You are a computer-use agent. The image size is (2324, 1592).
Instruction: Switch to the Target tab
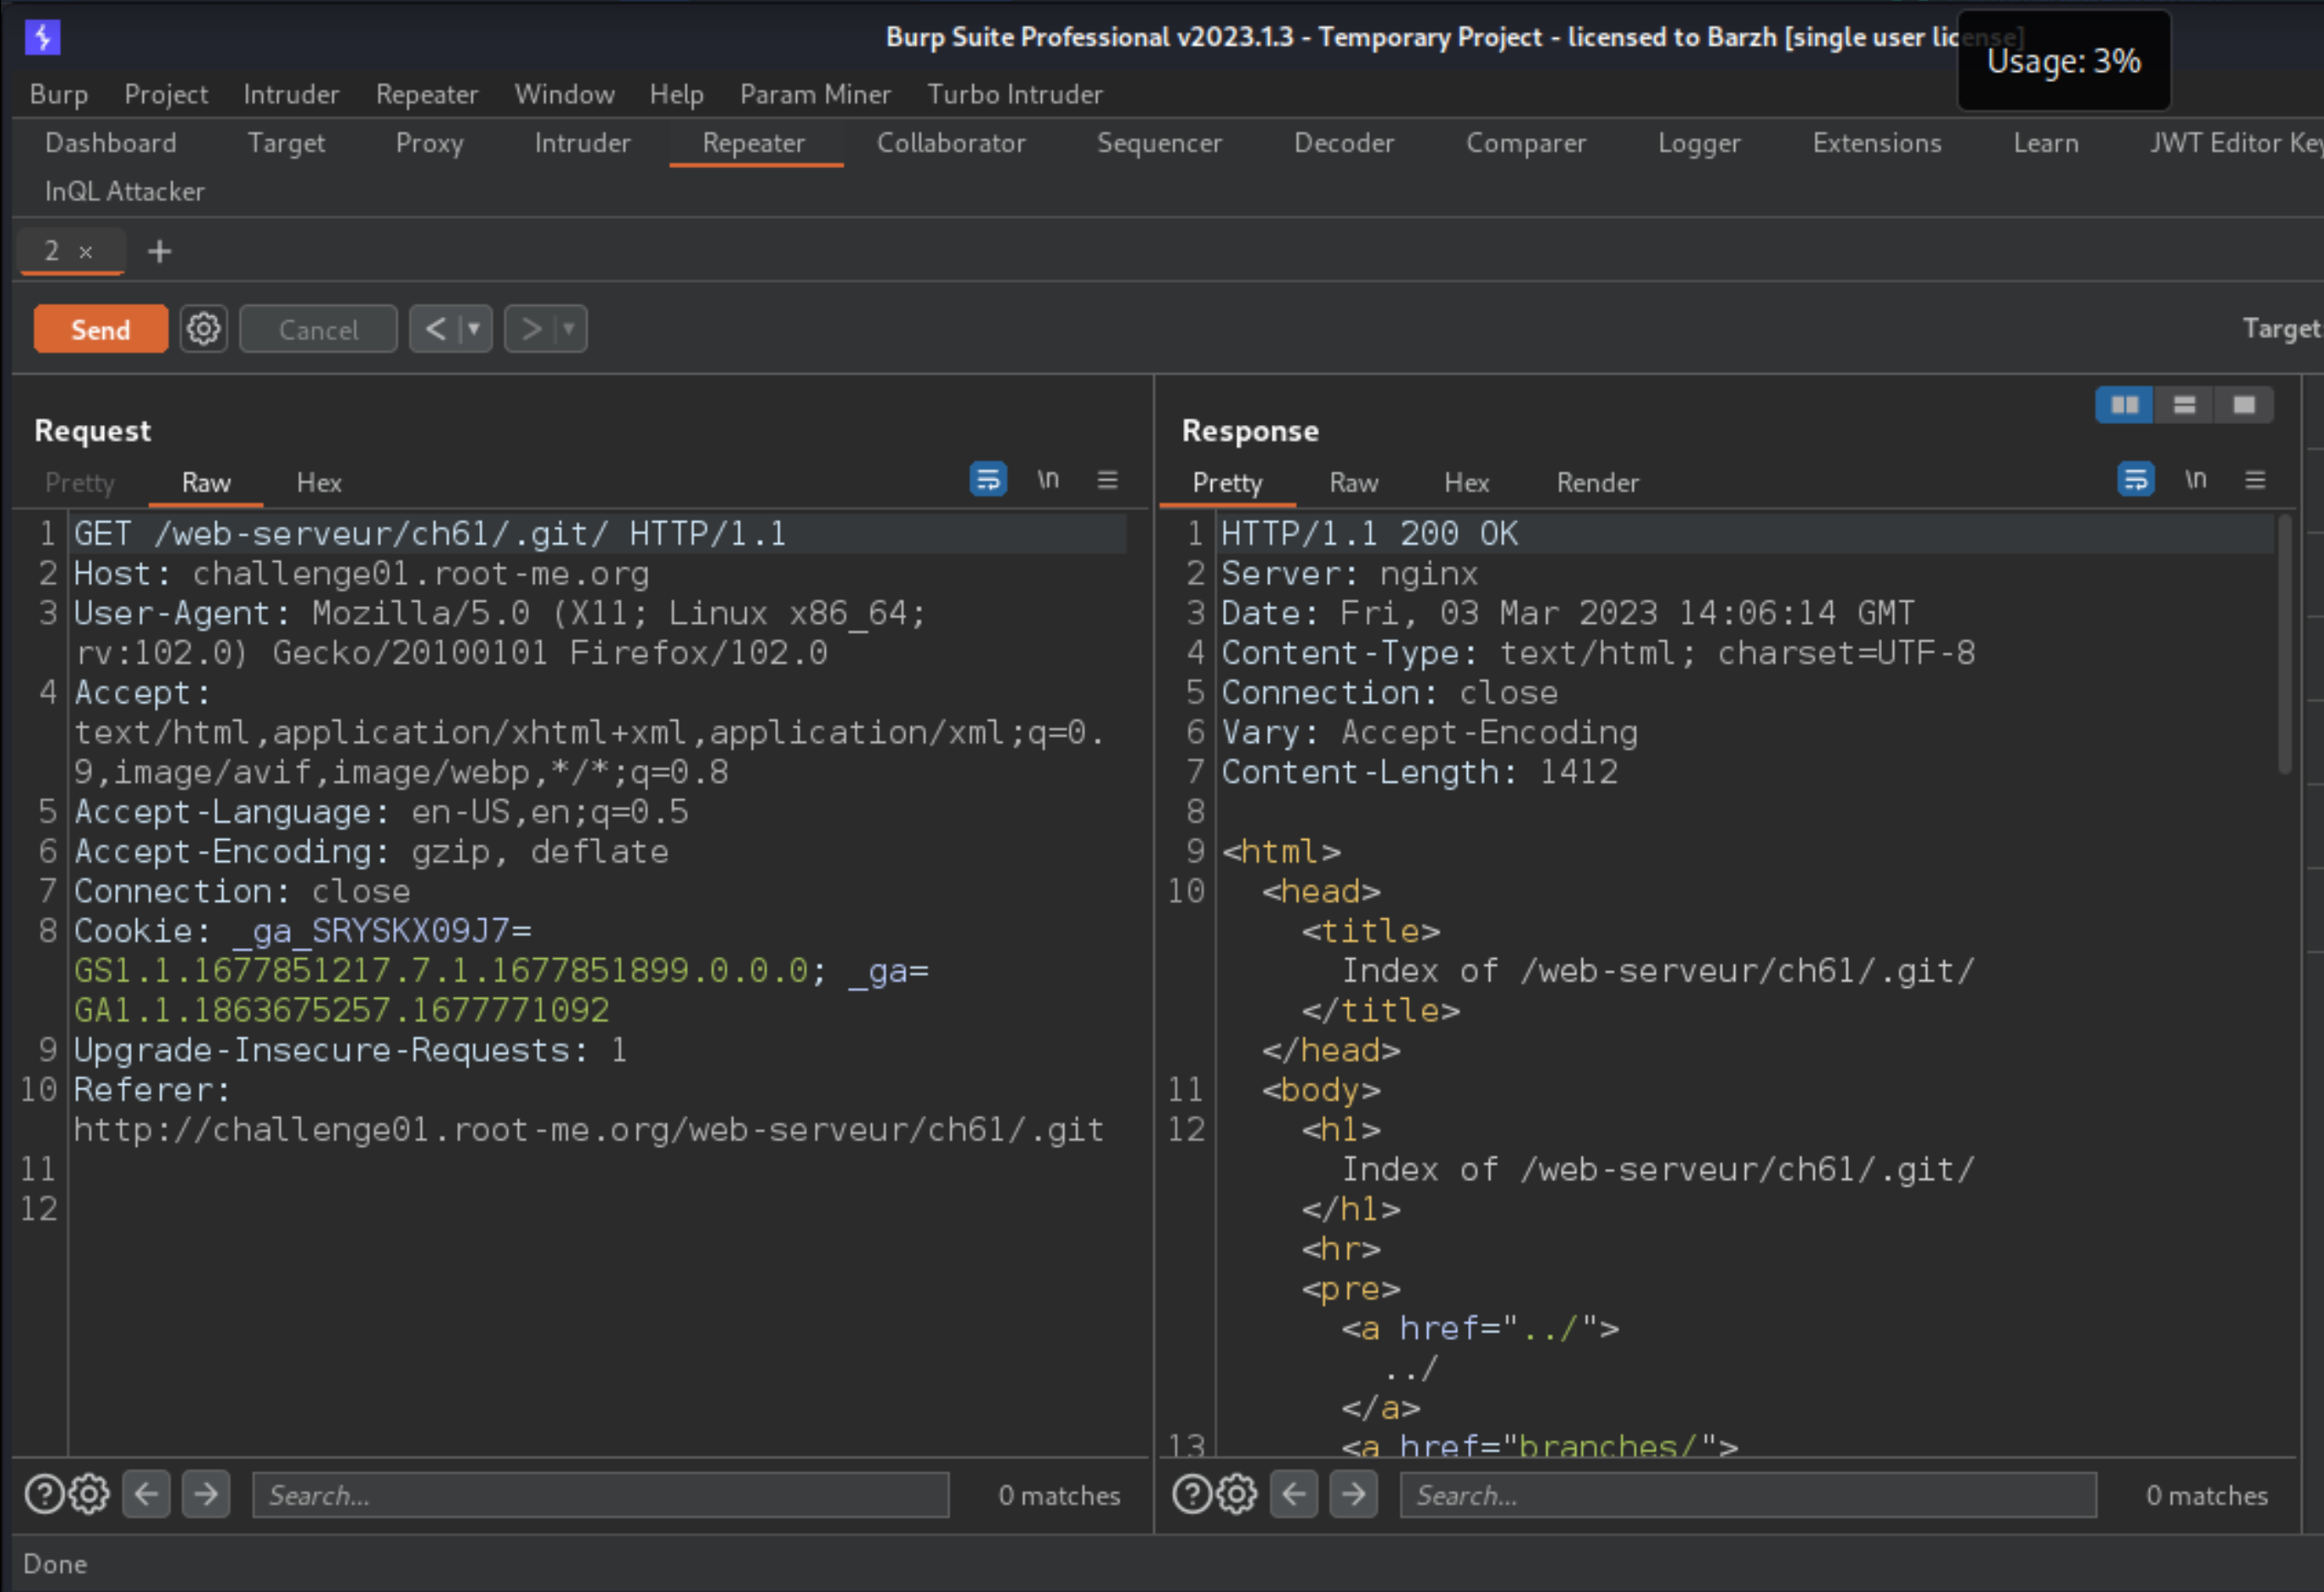tap(286, 143)
